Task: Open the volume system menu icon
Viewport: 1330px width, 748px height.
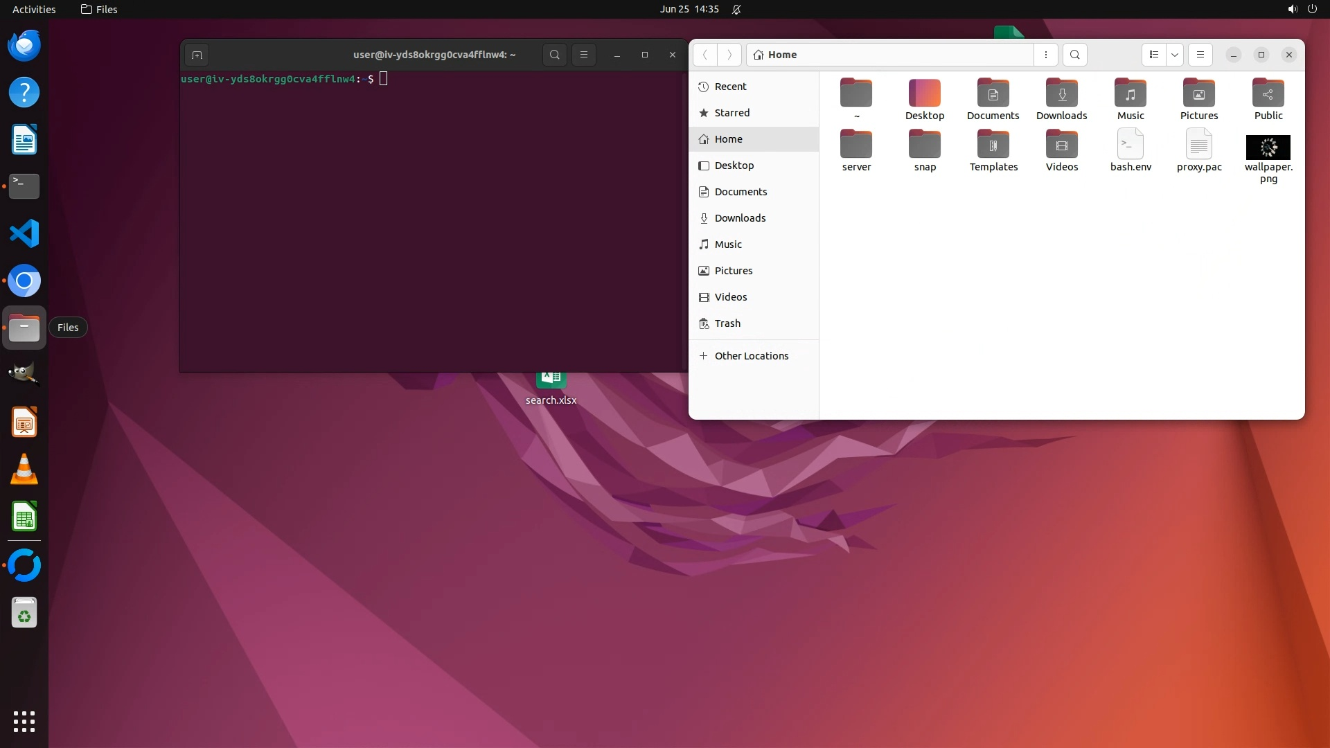Action: pyautogui.click(x=1292, y=9)
